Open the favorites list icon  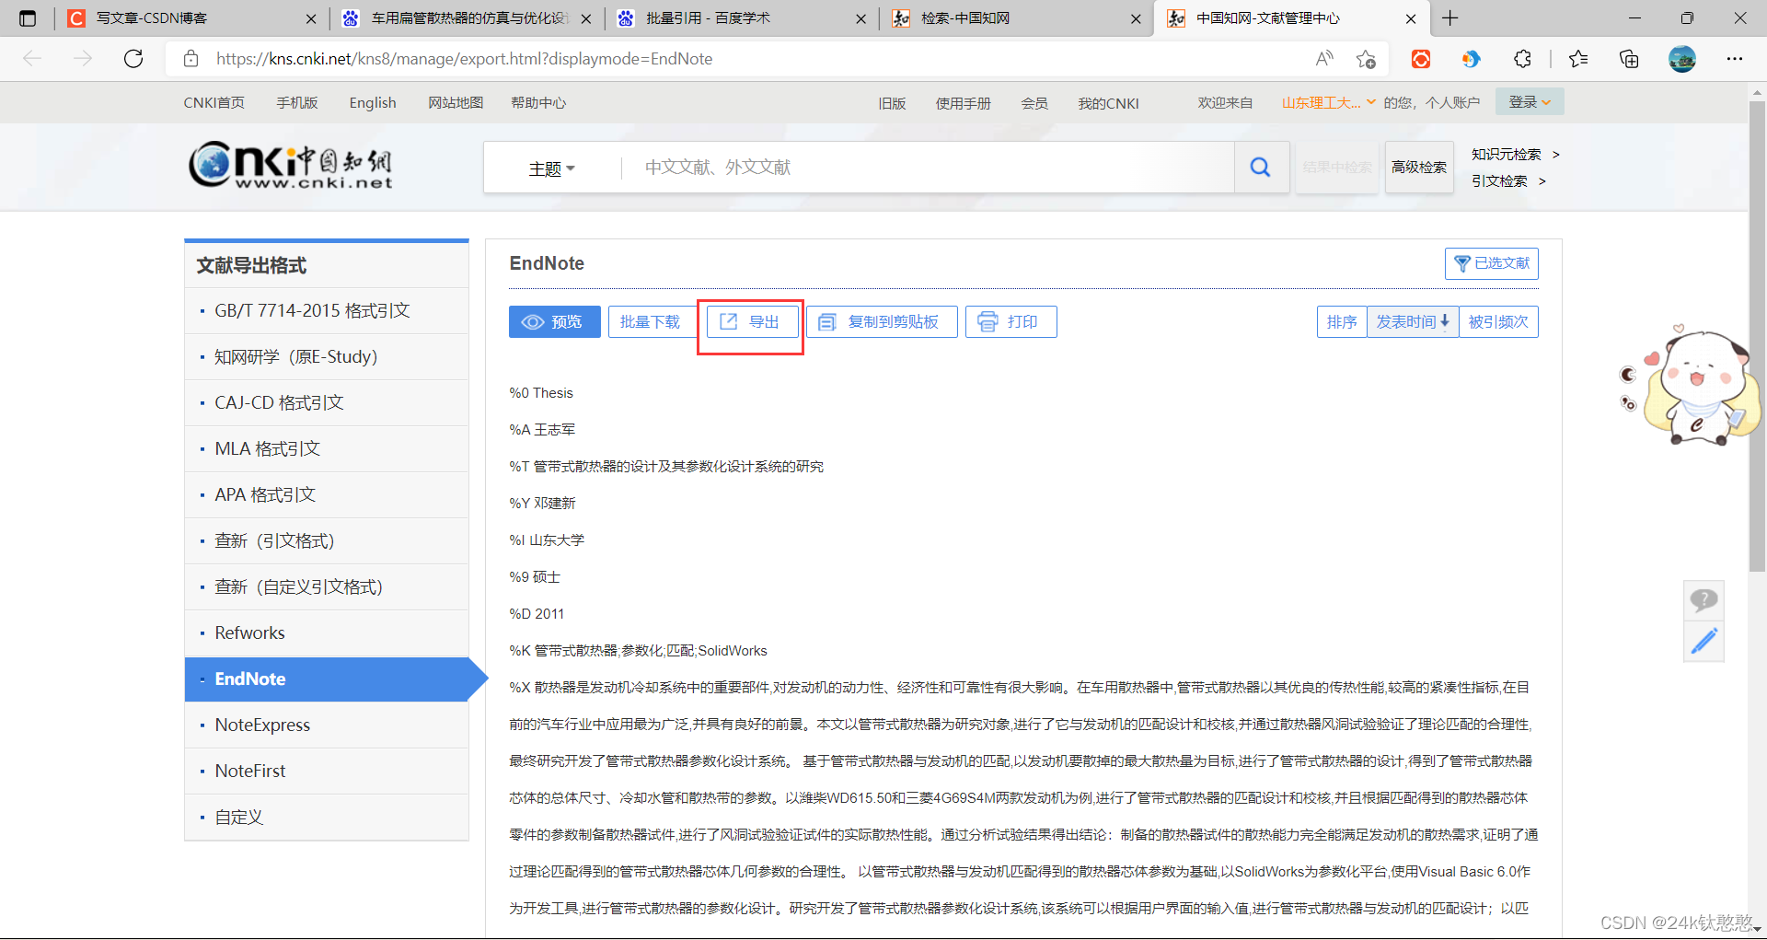point(1578,59)
